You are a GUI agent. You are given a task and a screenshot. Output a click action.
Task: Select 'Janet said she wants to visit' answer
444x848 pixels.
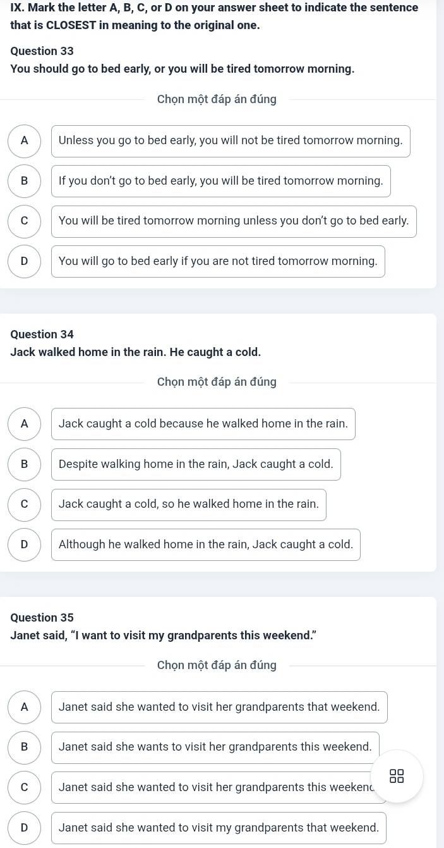pos(215,747)
